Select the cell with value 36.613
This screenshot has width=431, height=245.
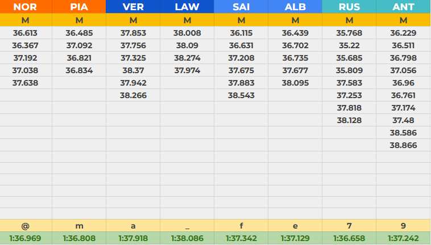pos(26,33)
